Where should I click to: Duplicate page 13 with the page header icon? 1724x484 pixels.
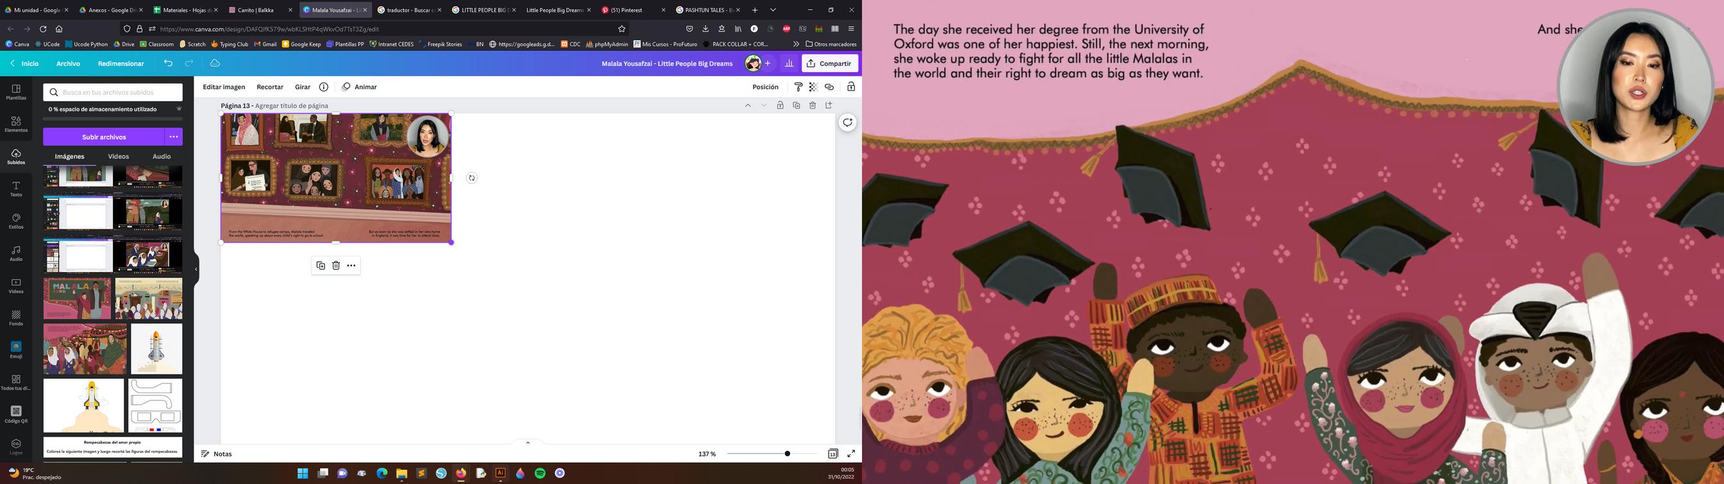coord(797,106)
